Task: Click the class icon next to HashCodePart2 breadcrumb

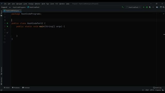Action: point(28,7)
